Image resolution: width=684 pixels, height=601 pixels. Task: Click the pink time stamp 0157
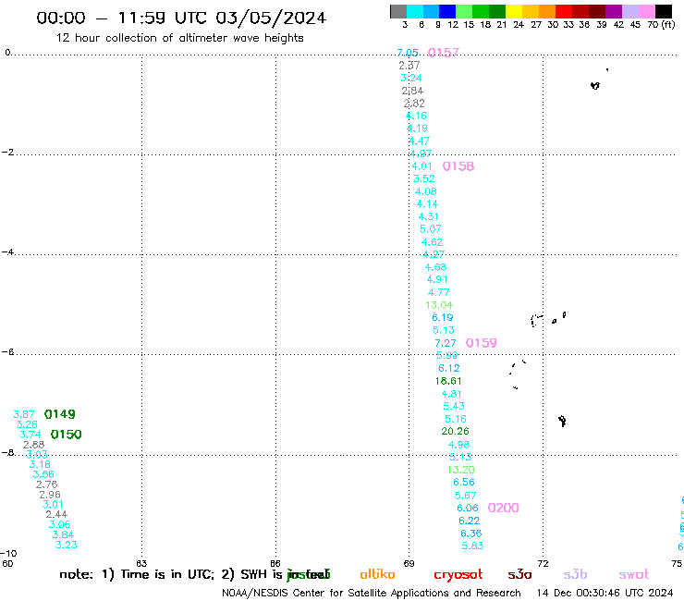click(443, 53)
